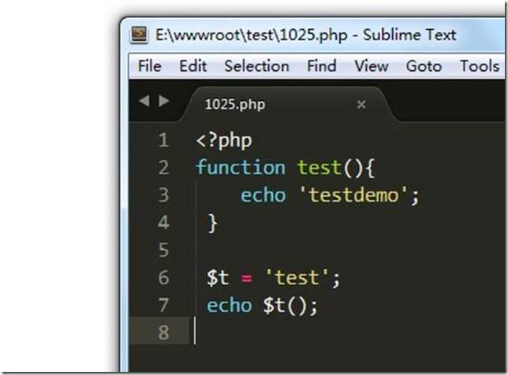Click line number 6 in the gutter
Image resolution: width=508 pixels, height=375 pixels.
pyautogui.click(x=163, y=277)
